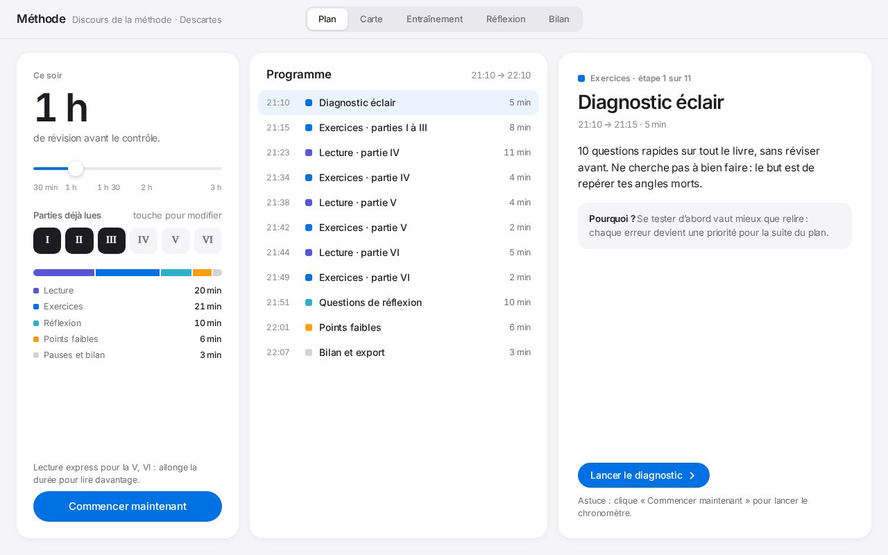The image size is (888, 555).
Task: Open the Entraînement tab
Action: click(434, 19)
